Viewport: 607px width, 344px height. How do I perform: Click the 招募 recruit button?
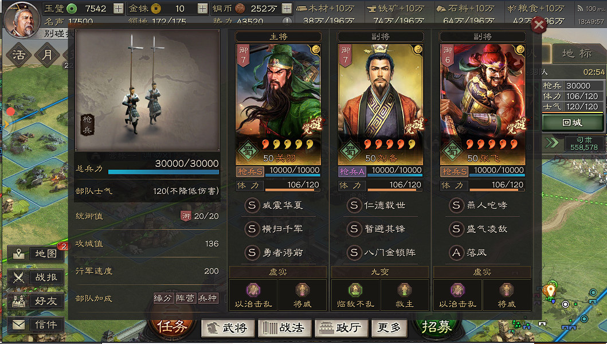(x=437, y=327)
